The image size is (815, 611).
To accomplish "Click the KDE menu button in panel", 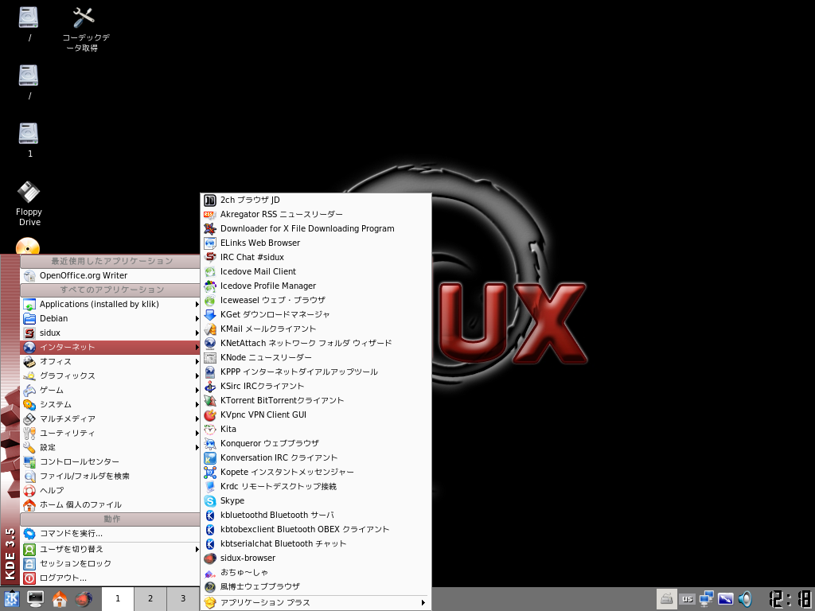I will pos(11,599).
